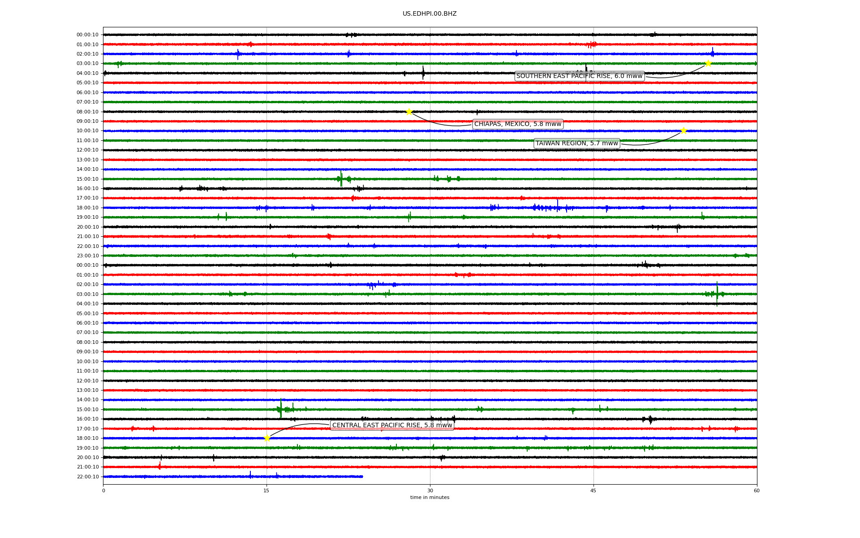860x538 pixels.
Task: Click the 0 tick label on x-axis
Action: (x=103, y=490)
